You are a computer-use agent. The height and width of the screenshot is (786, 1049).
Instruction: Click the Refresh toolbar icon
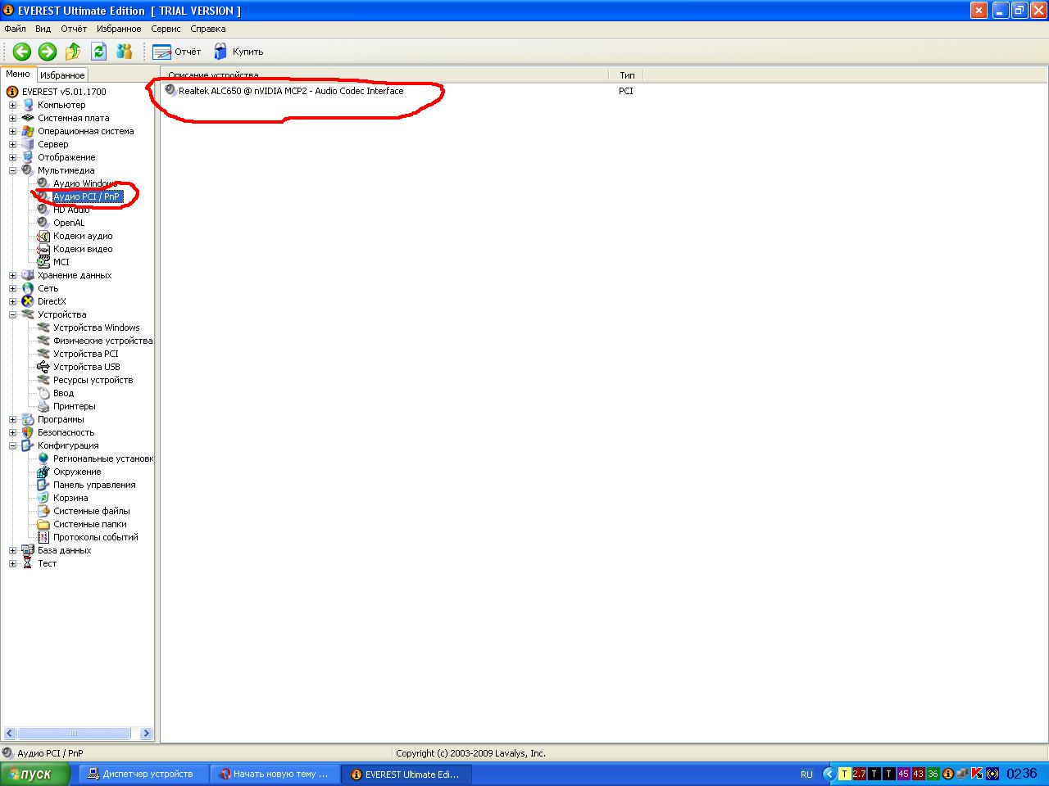pyautogui.click(x=98, y=52)
